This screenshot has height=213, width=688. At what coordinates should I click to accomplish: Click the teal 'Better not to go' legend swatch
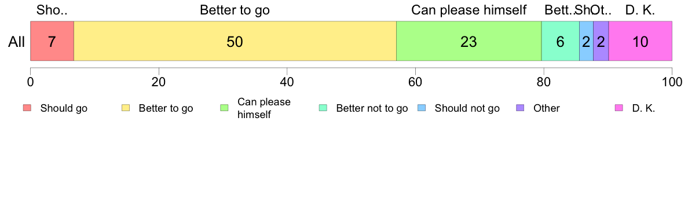tap(323, 108)
